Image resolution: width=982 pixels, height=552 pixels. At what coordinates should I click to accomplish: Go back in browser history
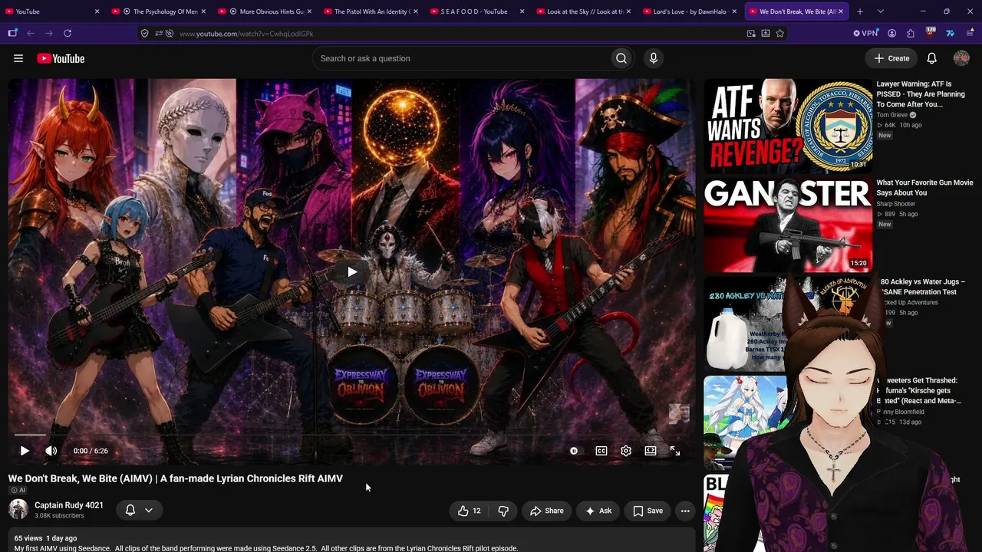pyautogui.click(x=31, y=34)
